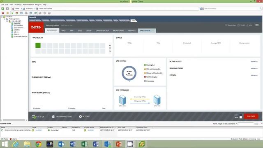Image resolution: width=263 pixels, height=148 pixels.
Task: Click VPG Health scroll up arrow
Action: 110,45
